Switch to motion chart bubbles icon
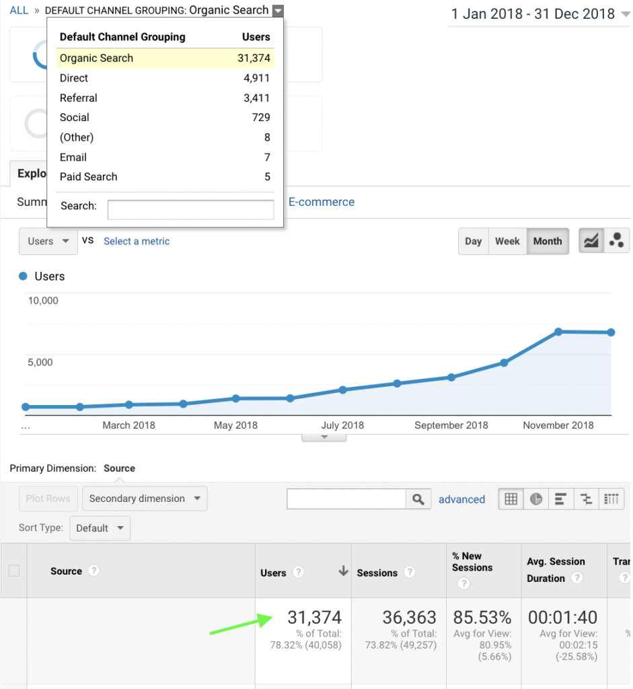The image size is (633, 689). [x=616, y=242]
